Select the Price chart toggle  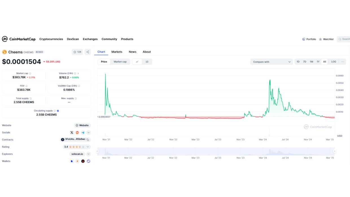click(x=104, y=62)
